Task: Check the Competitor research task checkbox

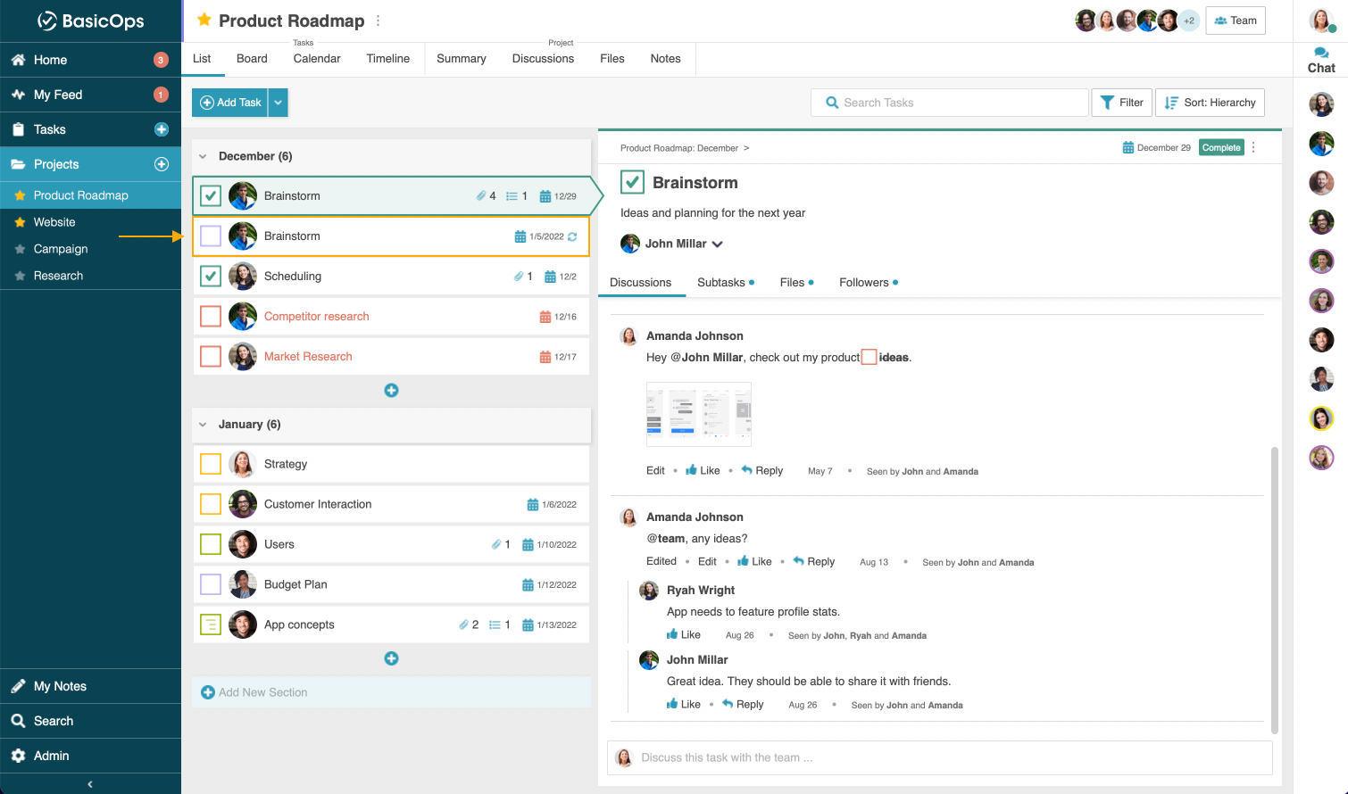Action: pyautogui.click(x=211, y=317)
